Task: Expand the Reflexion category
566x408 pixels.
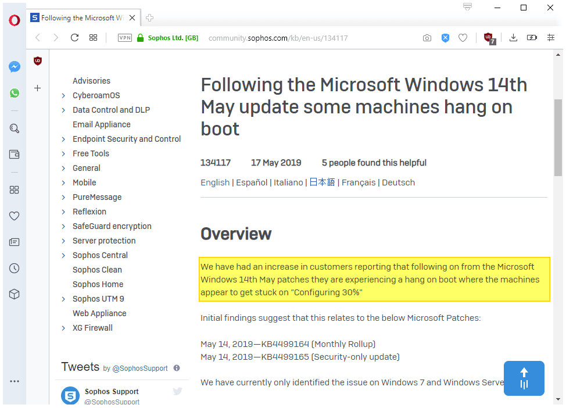Action: (63, 212)
